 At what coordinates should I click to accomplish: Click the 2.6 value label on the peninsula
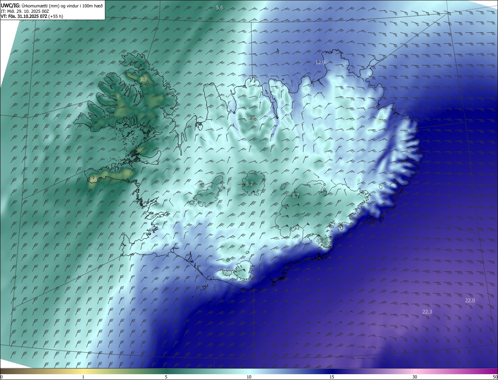coord(93,180)
